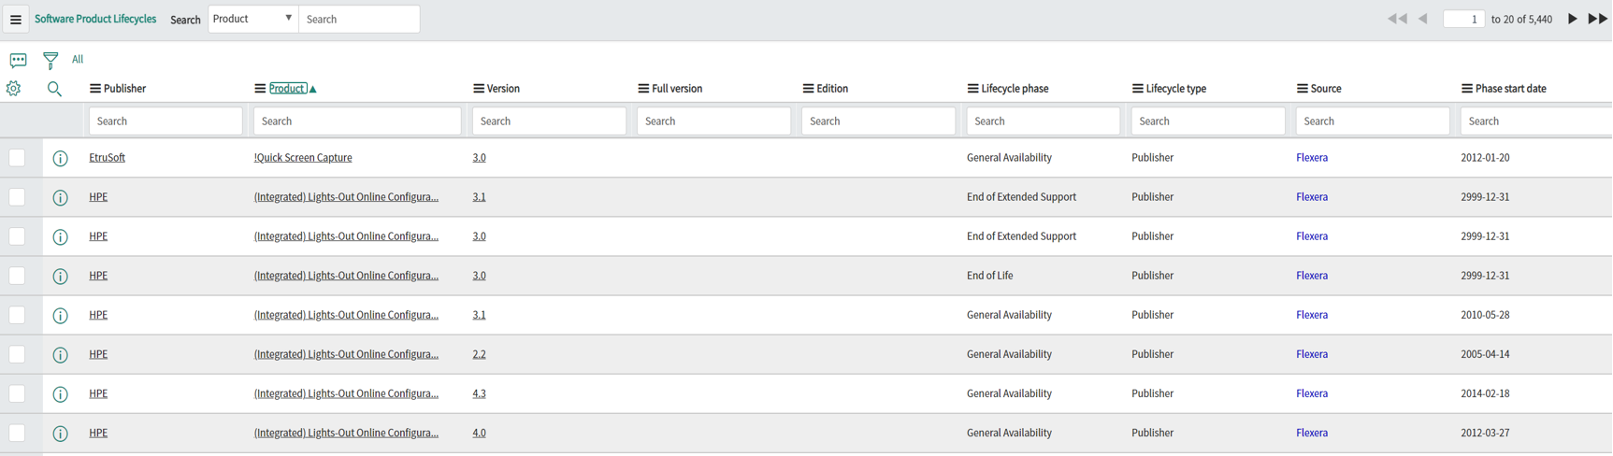Click Version column search box
Image resolution: width=1613 pixels, height=456 pixels.
549,121
